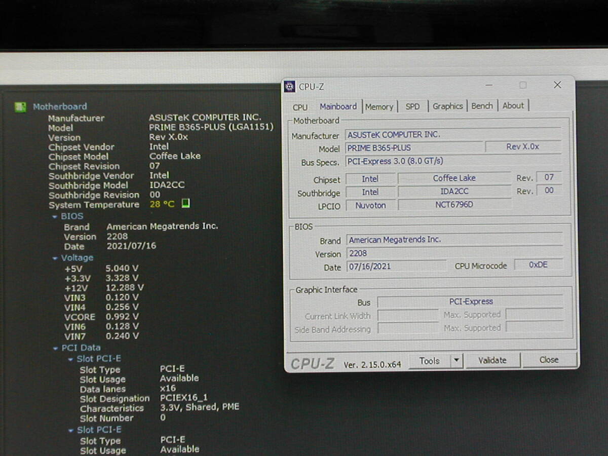The image size is (608, 456).
Task: Open the About tab
Action: pos(513,106)
